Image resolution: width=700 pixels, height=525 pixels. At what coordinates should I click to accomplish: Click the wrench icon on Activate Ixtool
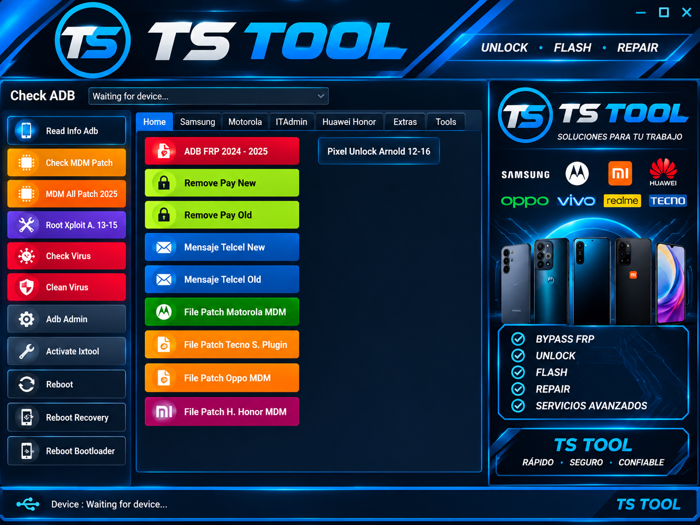(x=27, y=351)
